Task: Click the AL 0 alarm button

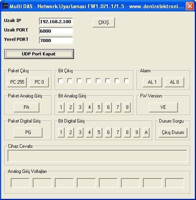Action: (x=174, y=82)
